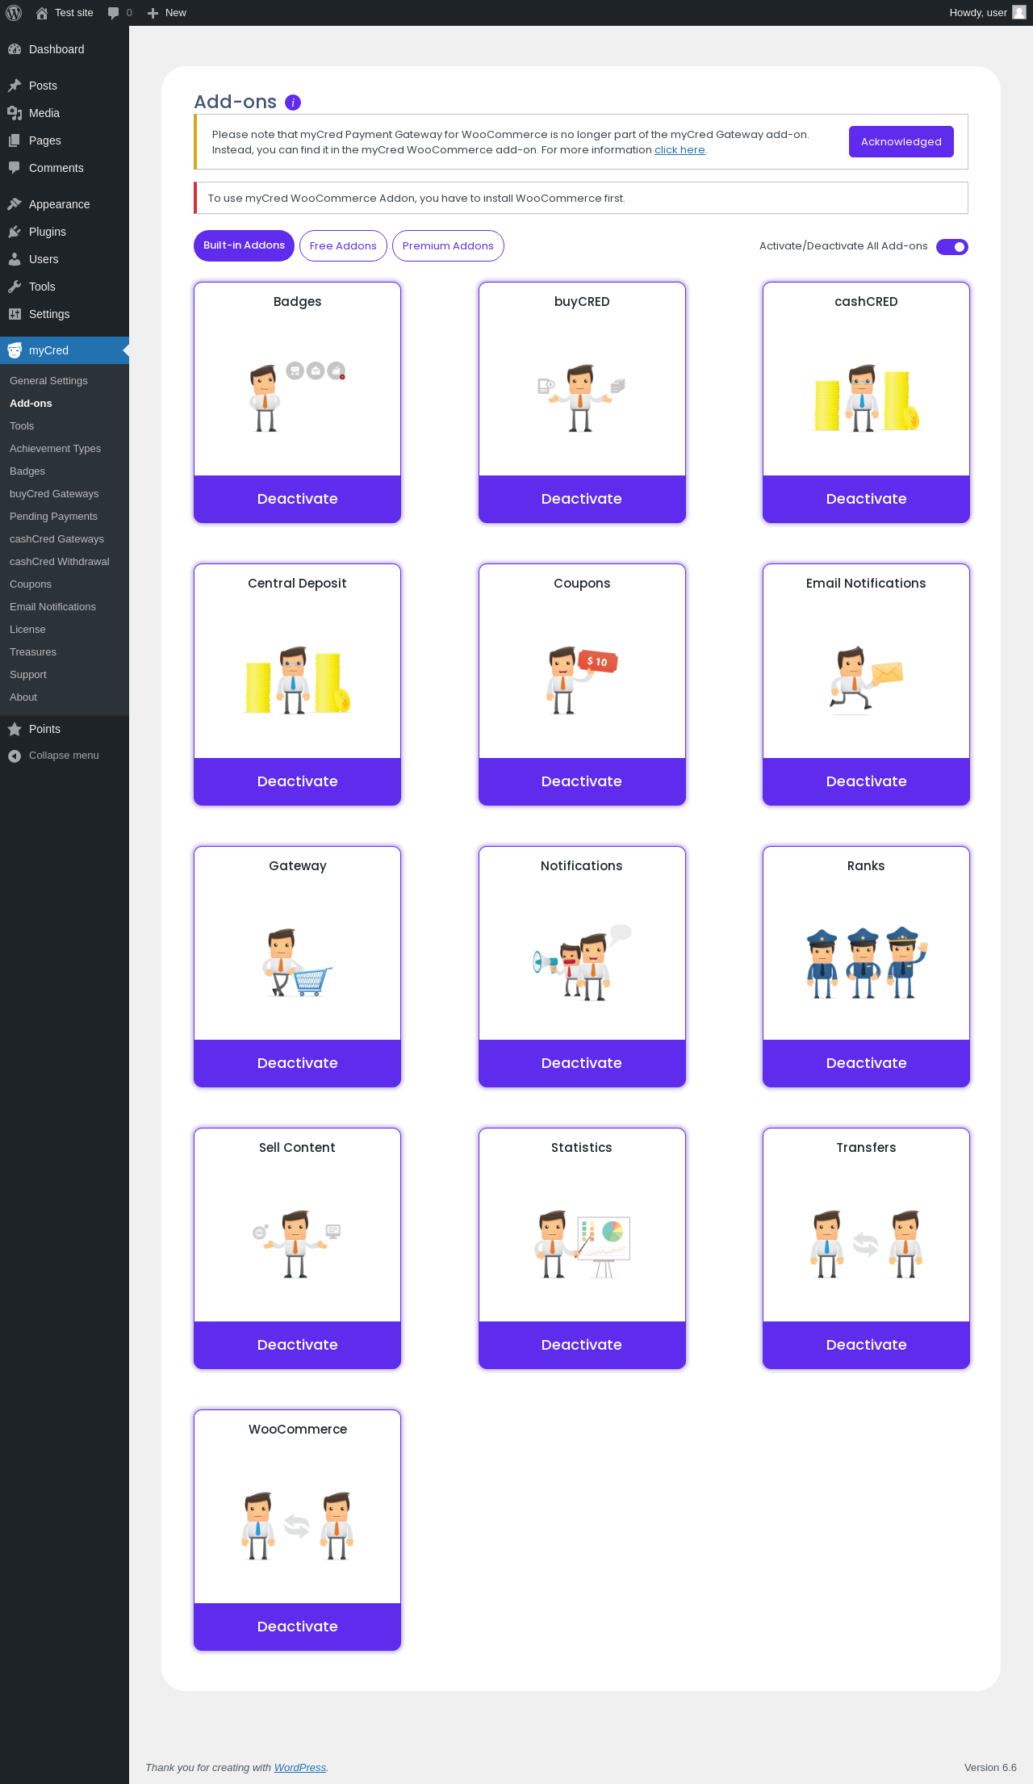Click the Gateway shopping cart illustration
1033x1784 pixels.
pos(297,962)
